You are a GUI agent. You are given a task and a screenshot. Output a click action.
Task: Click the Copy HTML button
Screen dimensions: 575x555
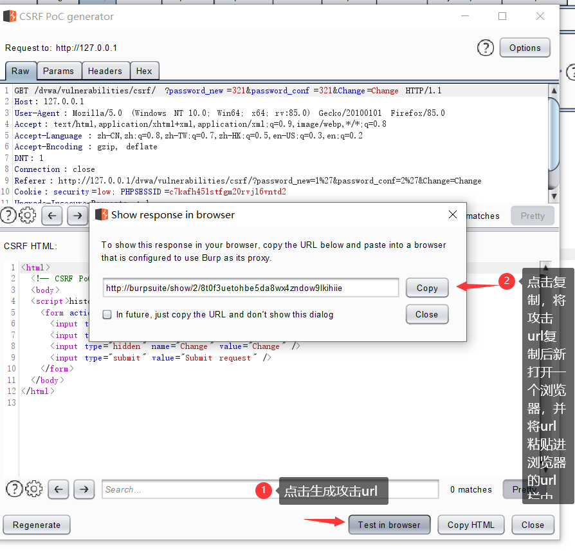[x=471, y=525]
